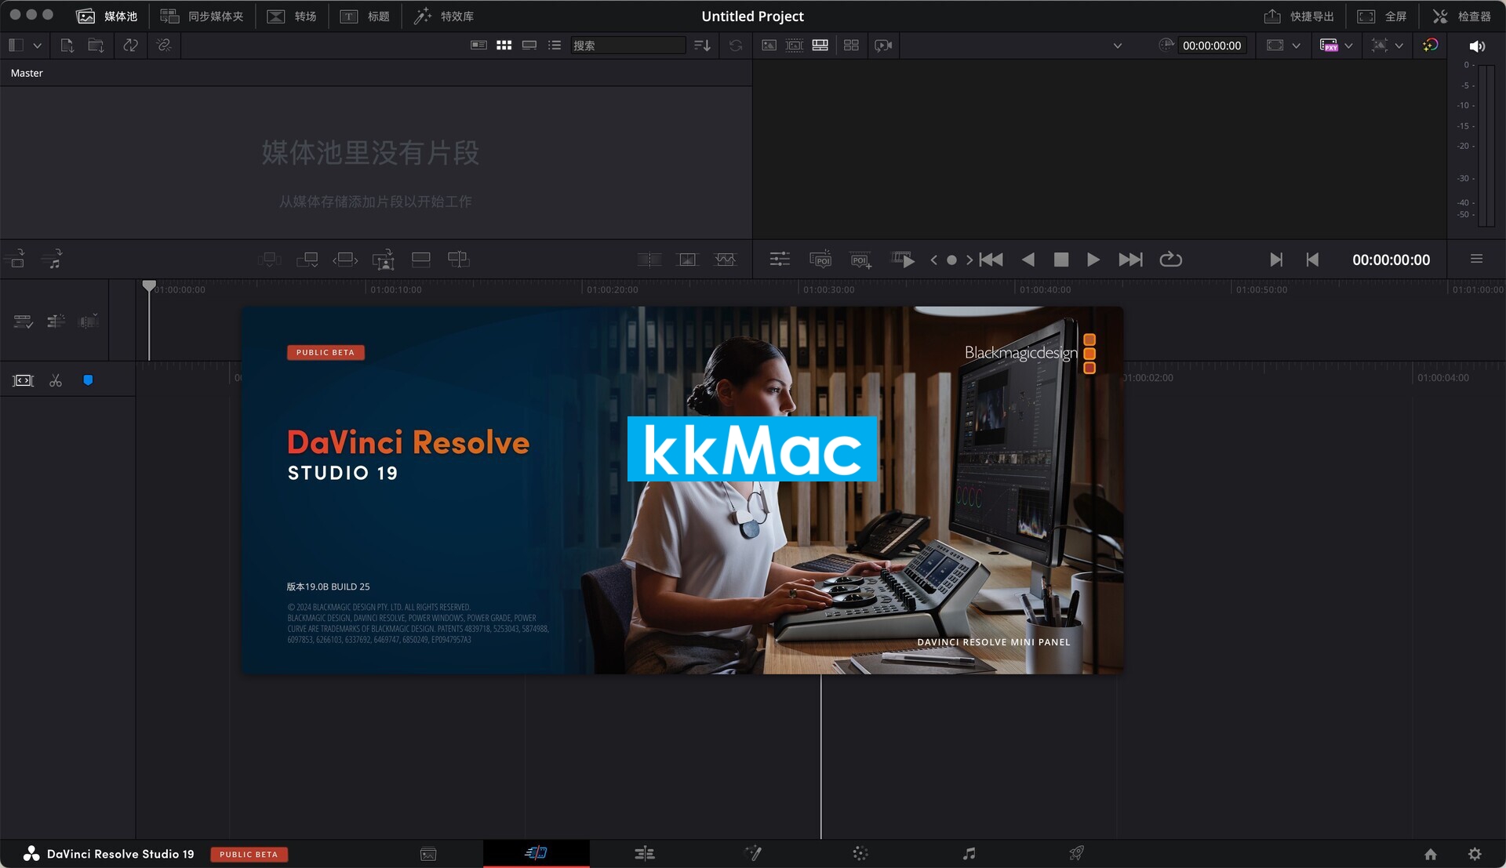This screenshot has width=1506, height=868.
Task: Click the sync clips icon
Action: click(x=130, y=45)
